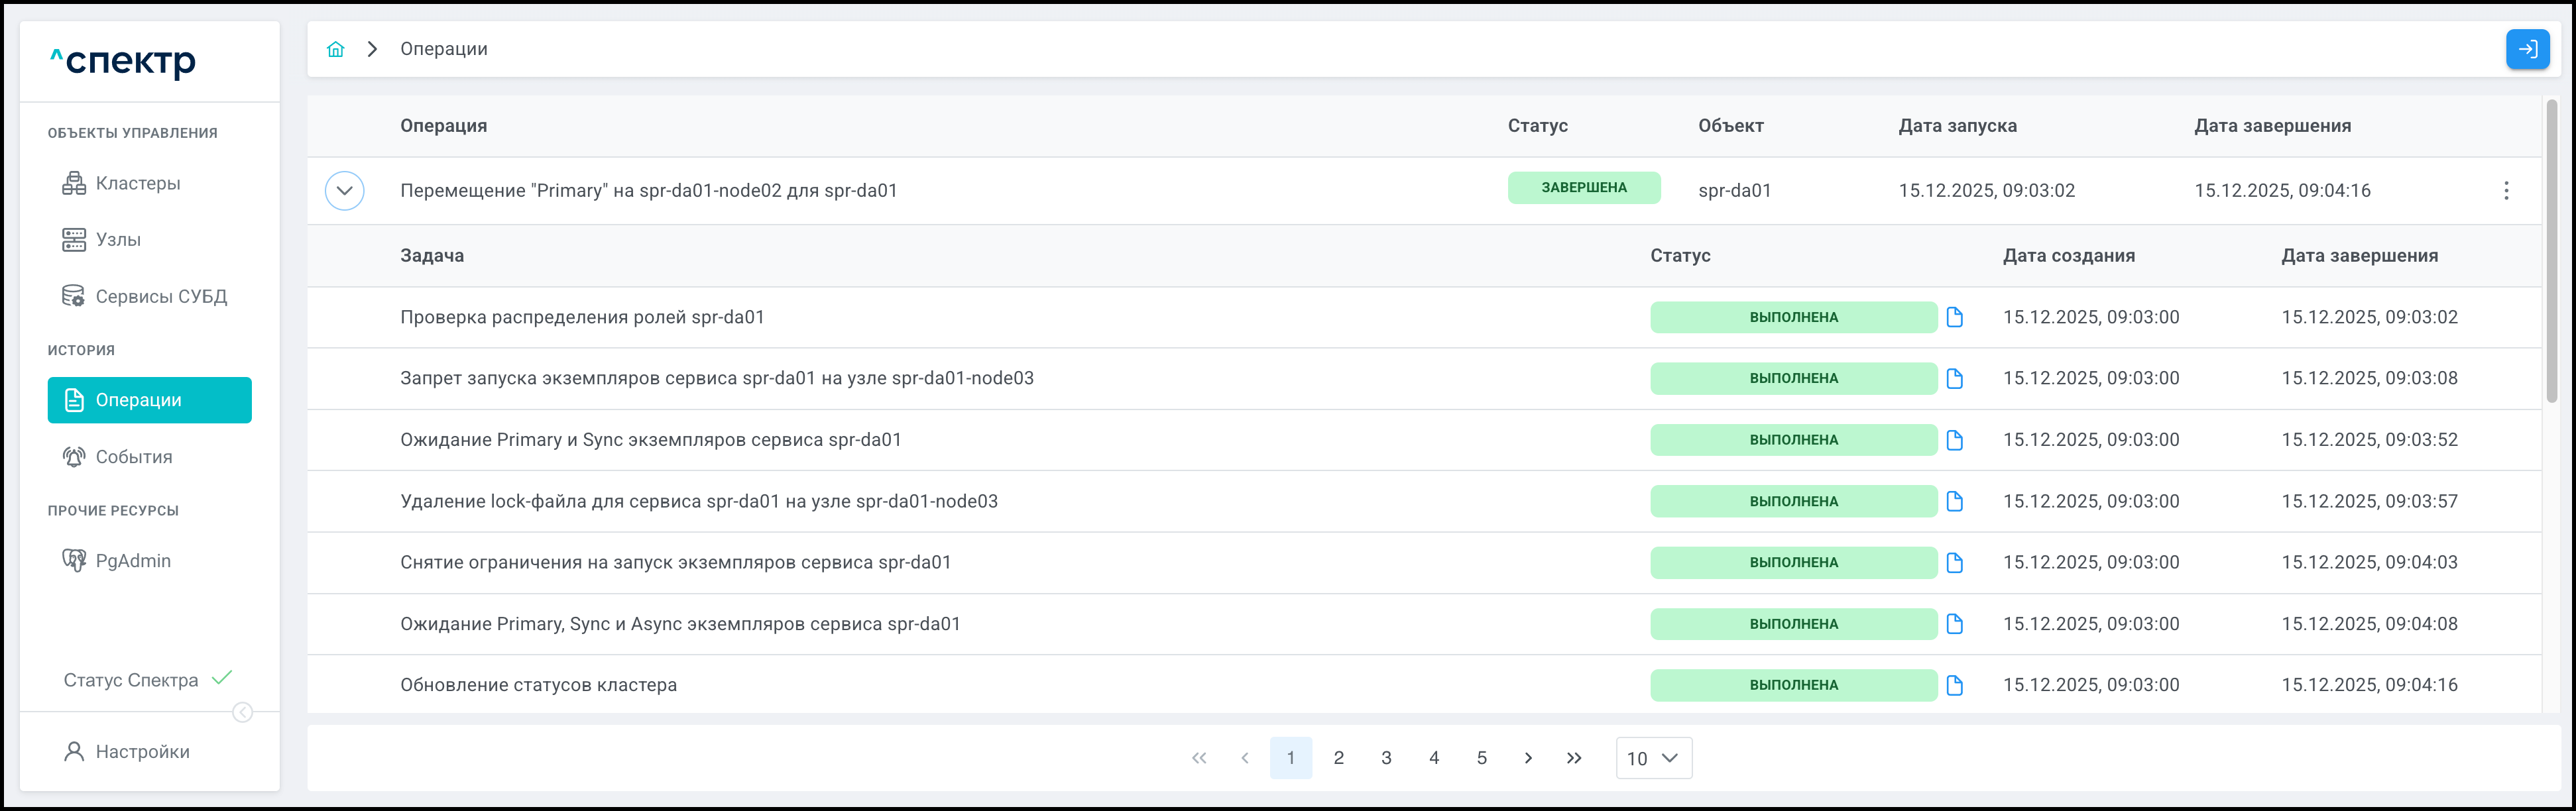Image resolution: width=2576 pixels, height=811 pixels.
Task: Click the home breadcrumb icon
Action: (335, 49)
